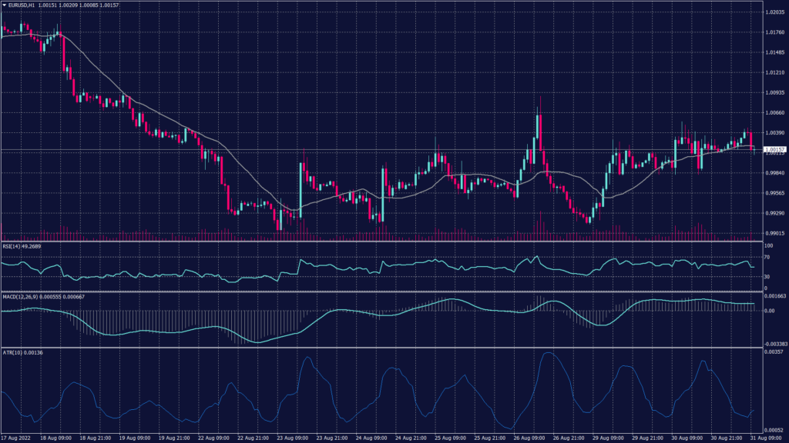The image size is (789, 443).
Task: Click the triangle arrow beside EURUSD,H1
Action: click(x=4, y=5)
